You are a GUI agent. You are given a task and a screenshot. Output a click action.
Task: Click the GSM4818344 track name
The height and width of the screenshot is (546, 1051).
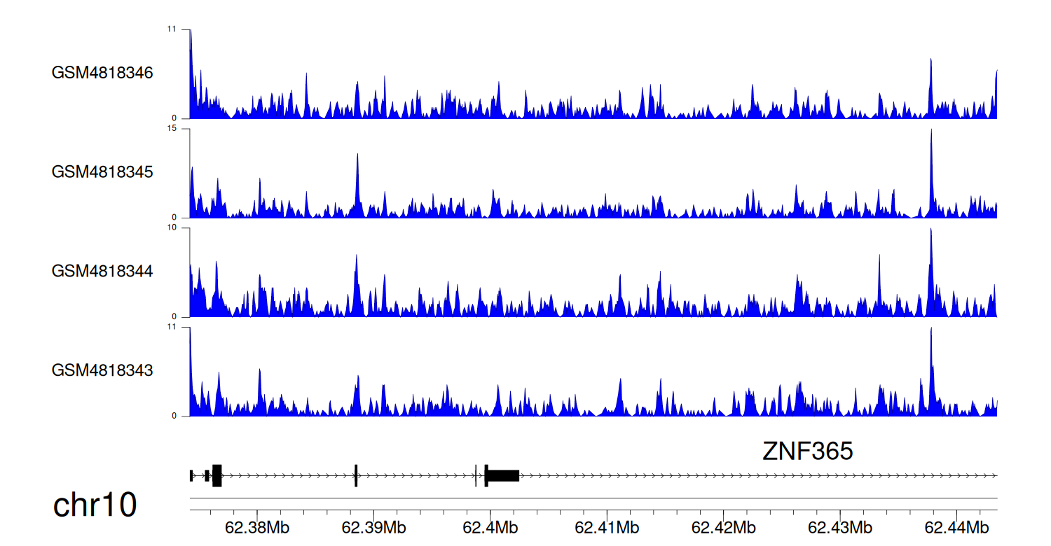click(102, 271)
